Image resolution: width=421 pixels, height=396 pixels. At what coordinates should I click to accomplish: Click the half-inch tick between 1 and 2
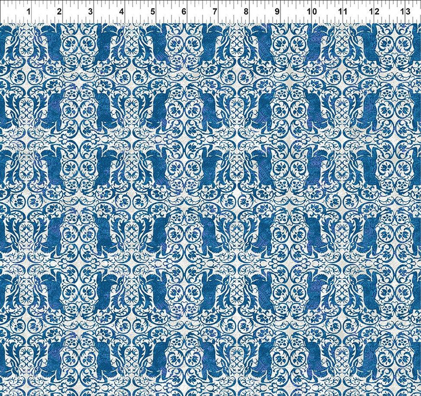click(x=47, y=4)
